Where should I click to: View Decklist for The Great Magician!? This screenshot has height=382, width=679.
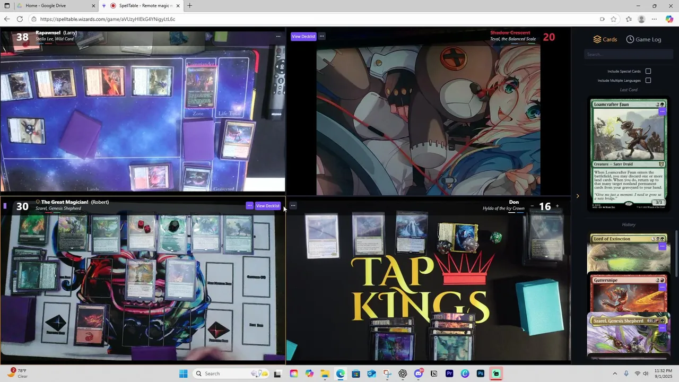267,206
